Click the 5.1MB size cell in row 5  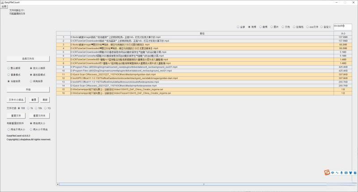[x=343, y=52]
